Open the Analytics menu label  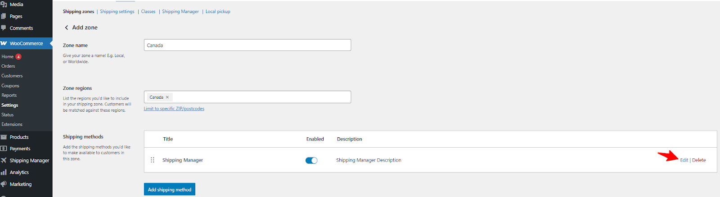click(x=19, y=172)
